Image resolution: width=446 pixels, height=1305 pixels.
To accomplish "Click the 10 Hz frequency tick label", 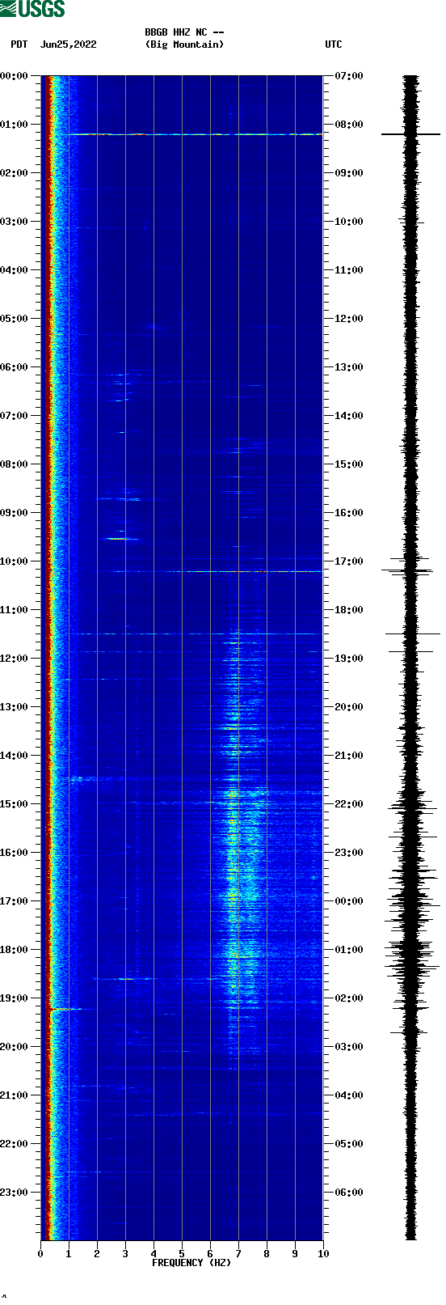I will coord(323,1254).
